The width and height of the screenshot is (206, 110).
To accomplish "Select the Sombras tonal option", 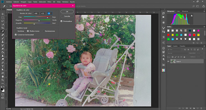I will [x=16, y=31].
